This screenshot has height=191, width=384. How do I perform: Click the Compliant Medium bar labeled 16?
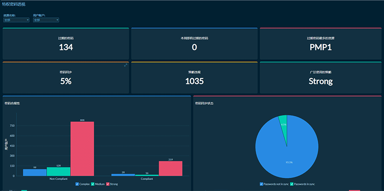coord(147,175)
